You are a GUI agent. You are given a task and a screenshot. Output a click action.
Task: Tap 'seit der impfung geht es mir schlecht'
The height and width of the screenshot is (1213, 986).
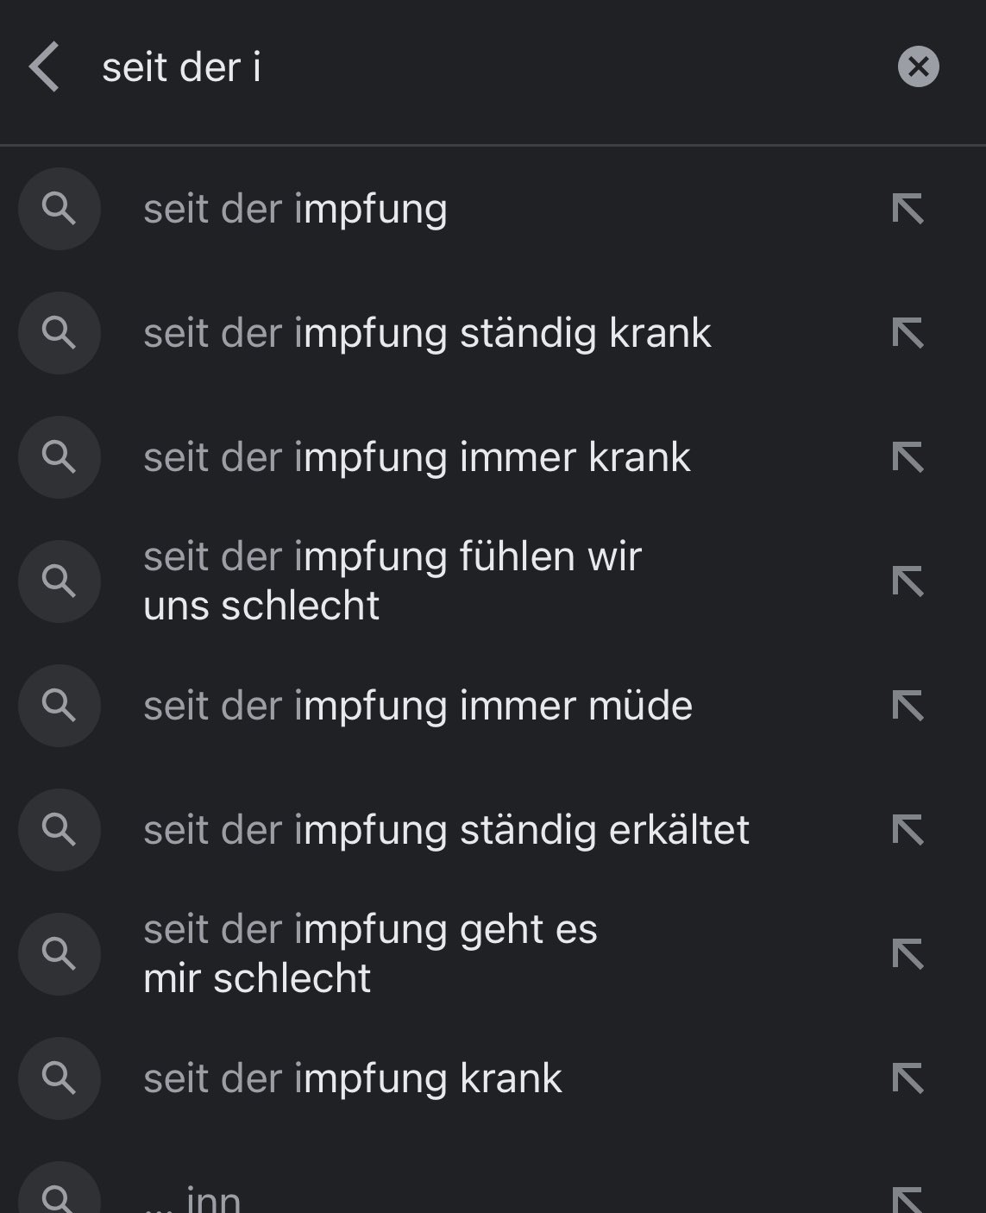[x=371, y=953]
